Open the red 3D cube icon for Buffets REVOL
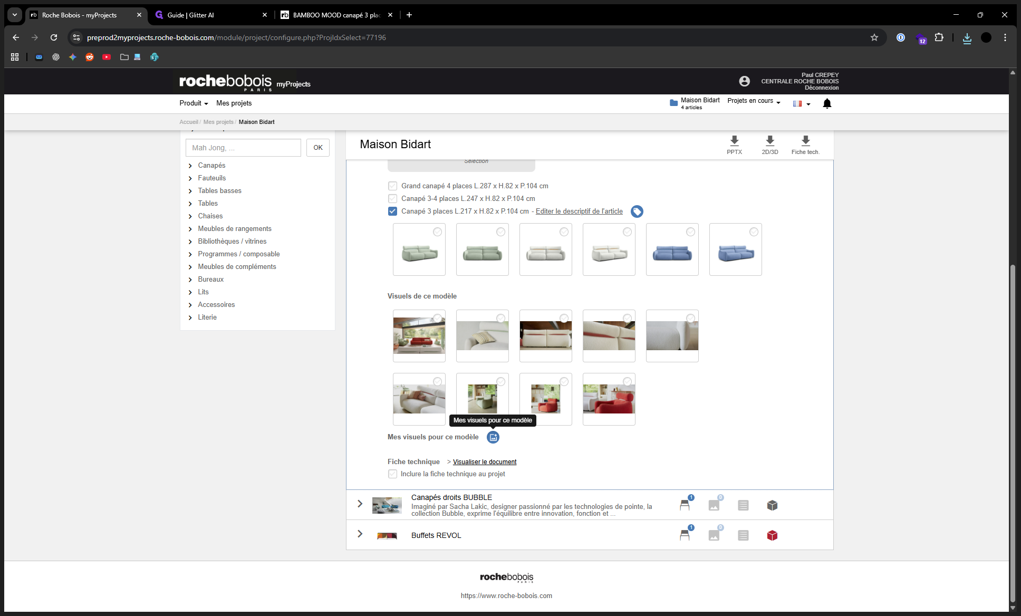Viewport: 1021px width, 616px height. coord(772,535)
